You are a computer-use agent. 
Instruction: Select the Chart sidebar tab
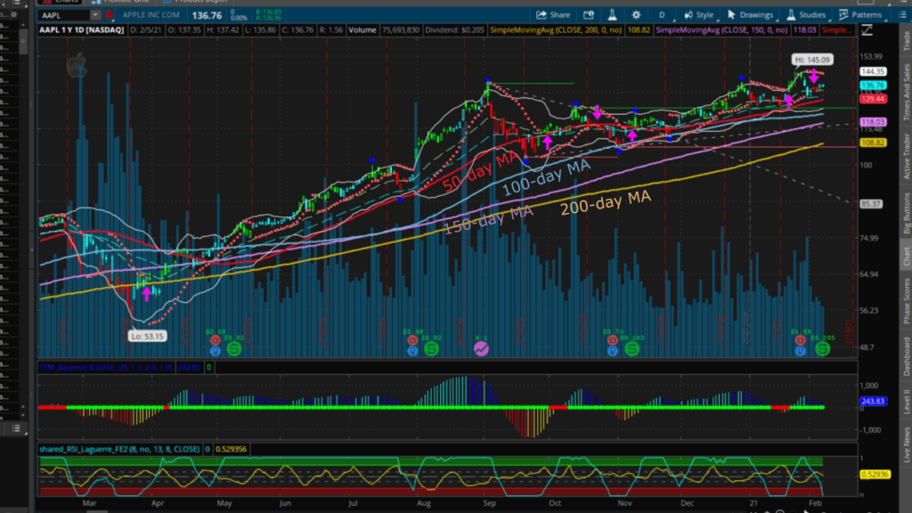(x=906, y=256)
